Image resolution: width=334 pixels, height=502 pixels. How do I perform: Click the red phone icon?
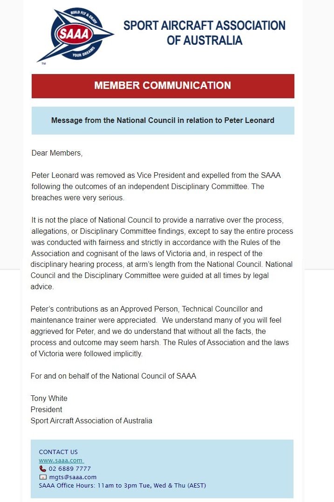(42, 468)
